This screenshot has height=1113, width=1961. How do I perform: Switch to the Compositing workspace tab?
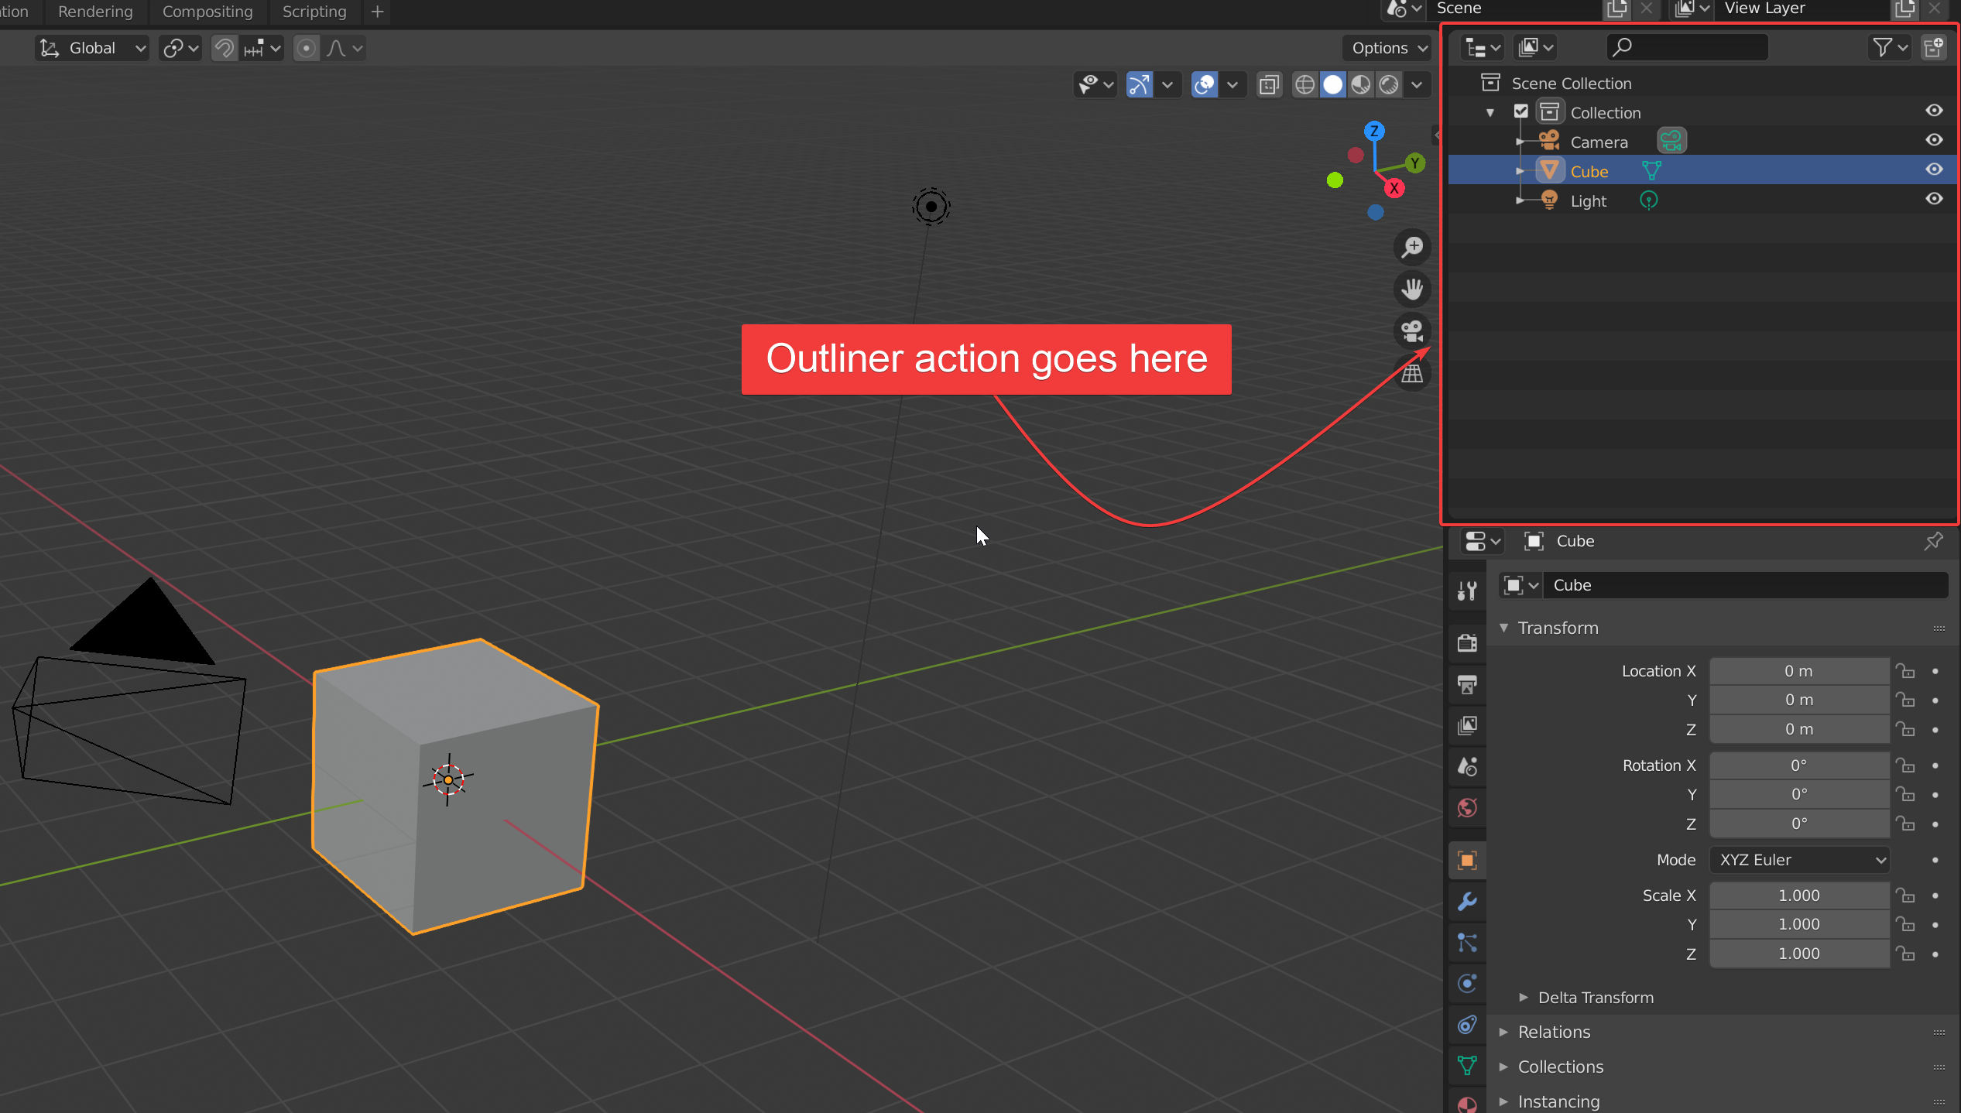pyautogui.click(x=207, y=12)
